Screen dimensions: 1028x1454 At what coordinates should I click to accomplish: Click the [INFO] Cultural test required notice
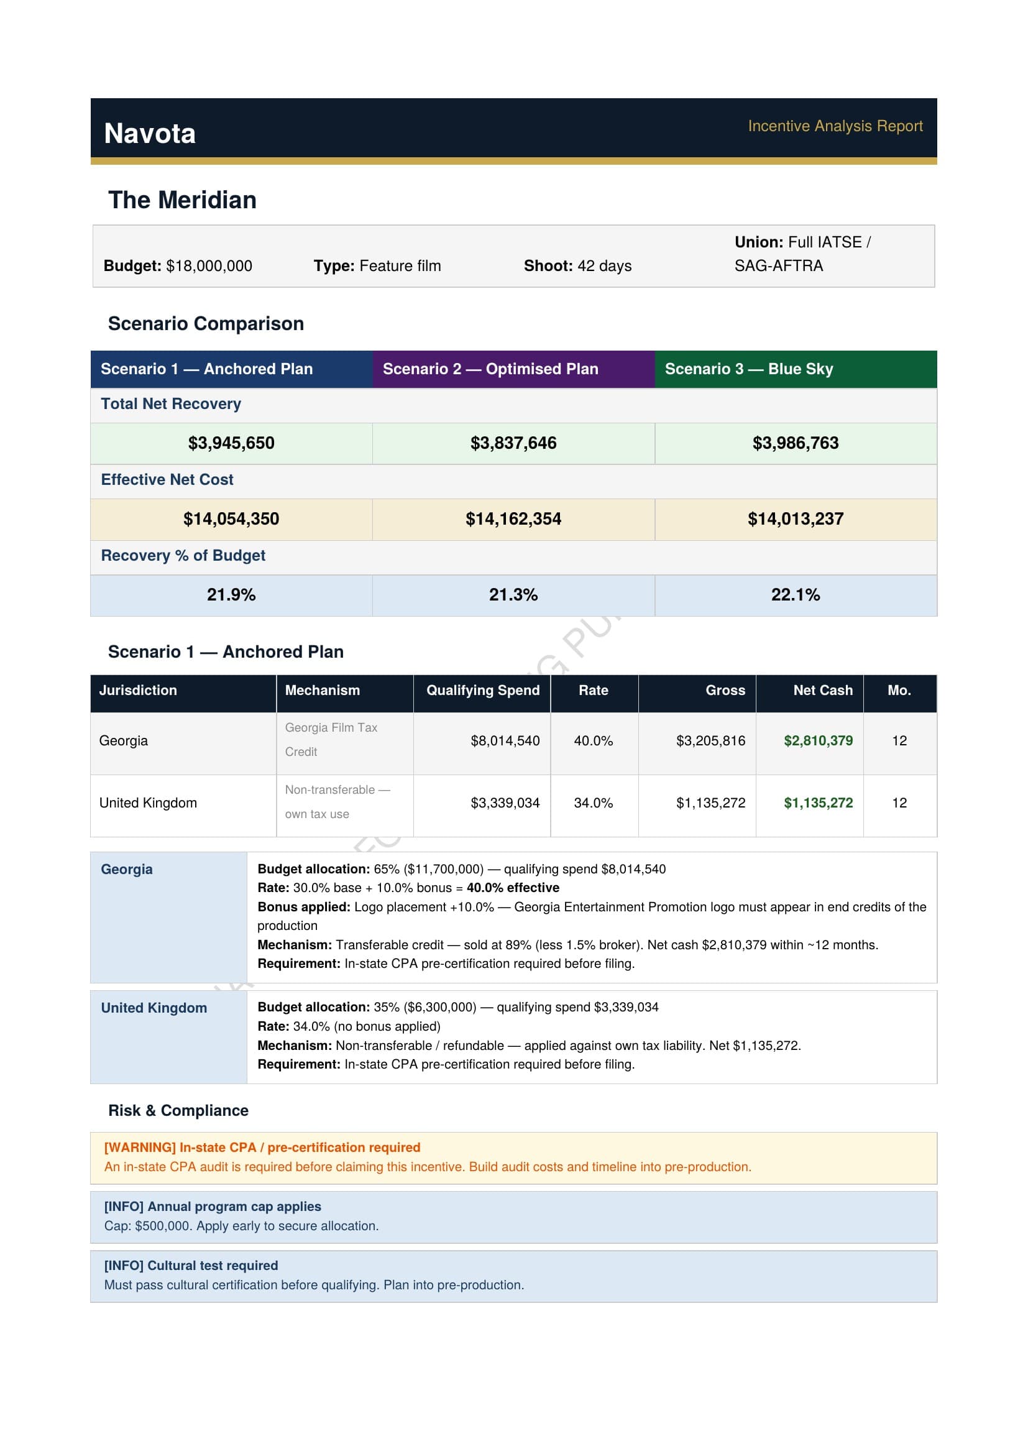tap(513, 1276)
